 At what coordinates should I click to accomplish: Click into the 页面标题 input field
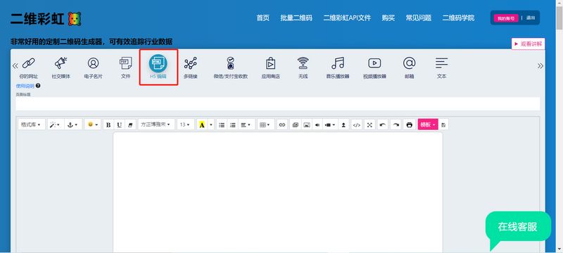pos(277,104)
